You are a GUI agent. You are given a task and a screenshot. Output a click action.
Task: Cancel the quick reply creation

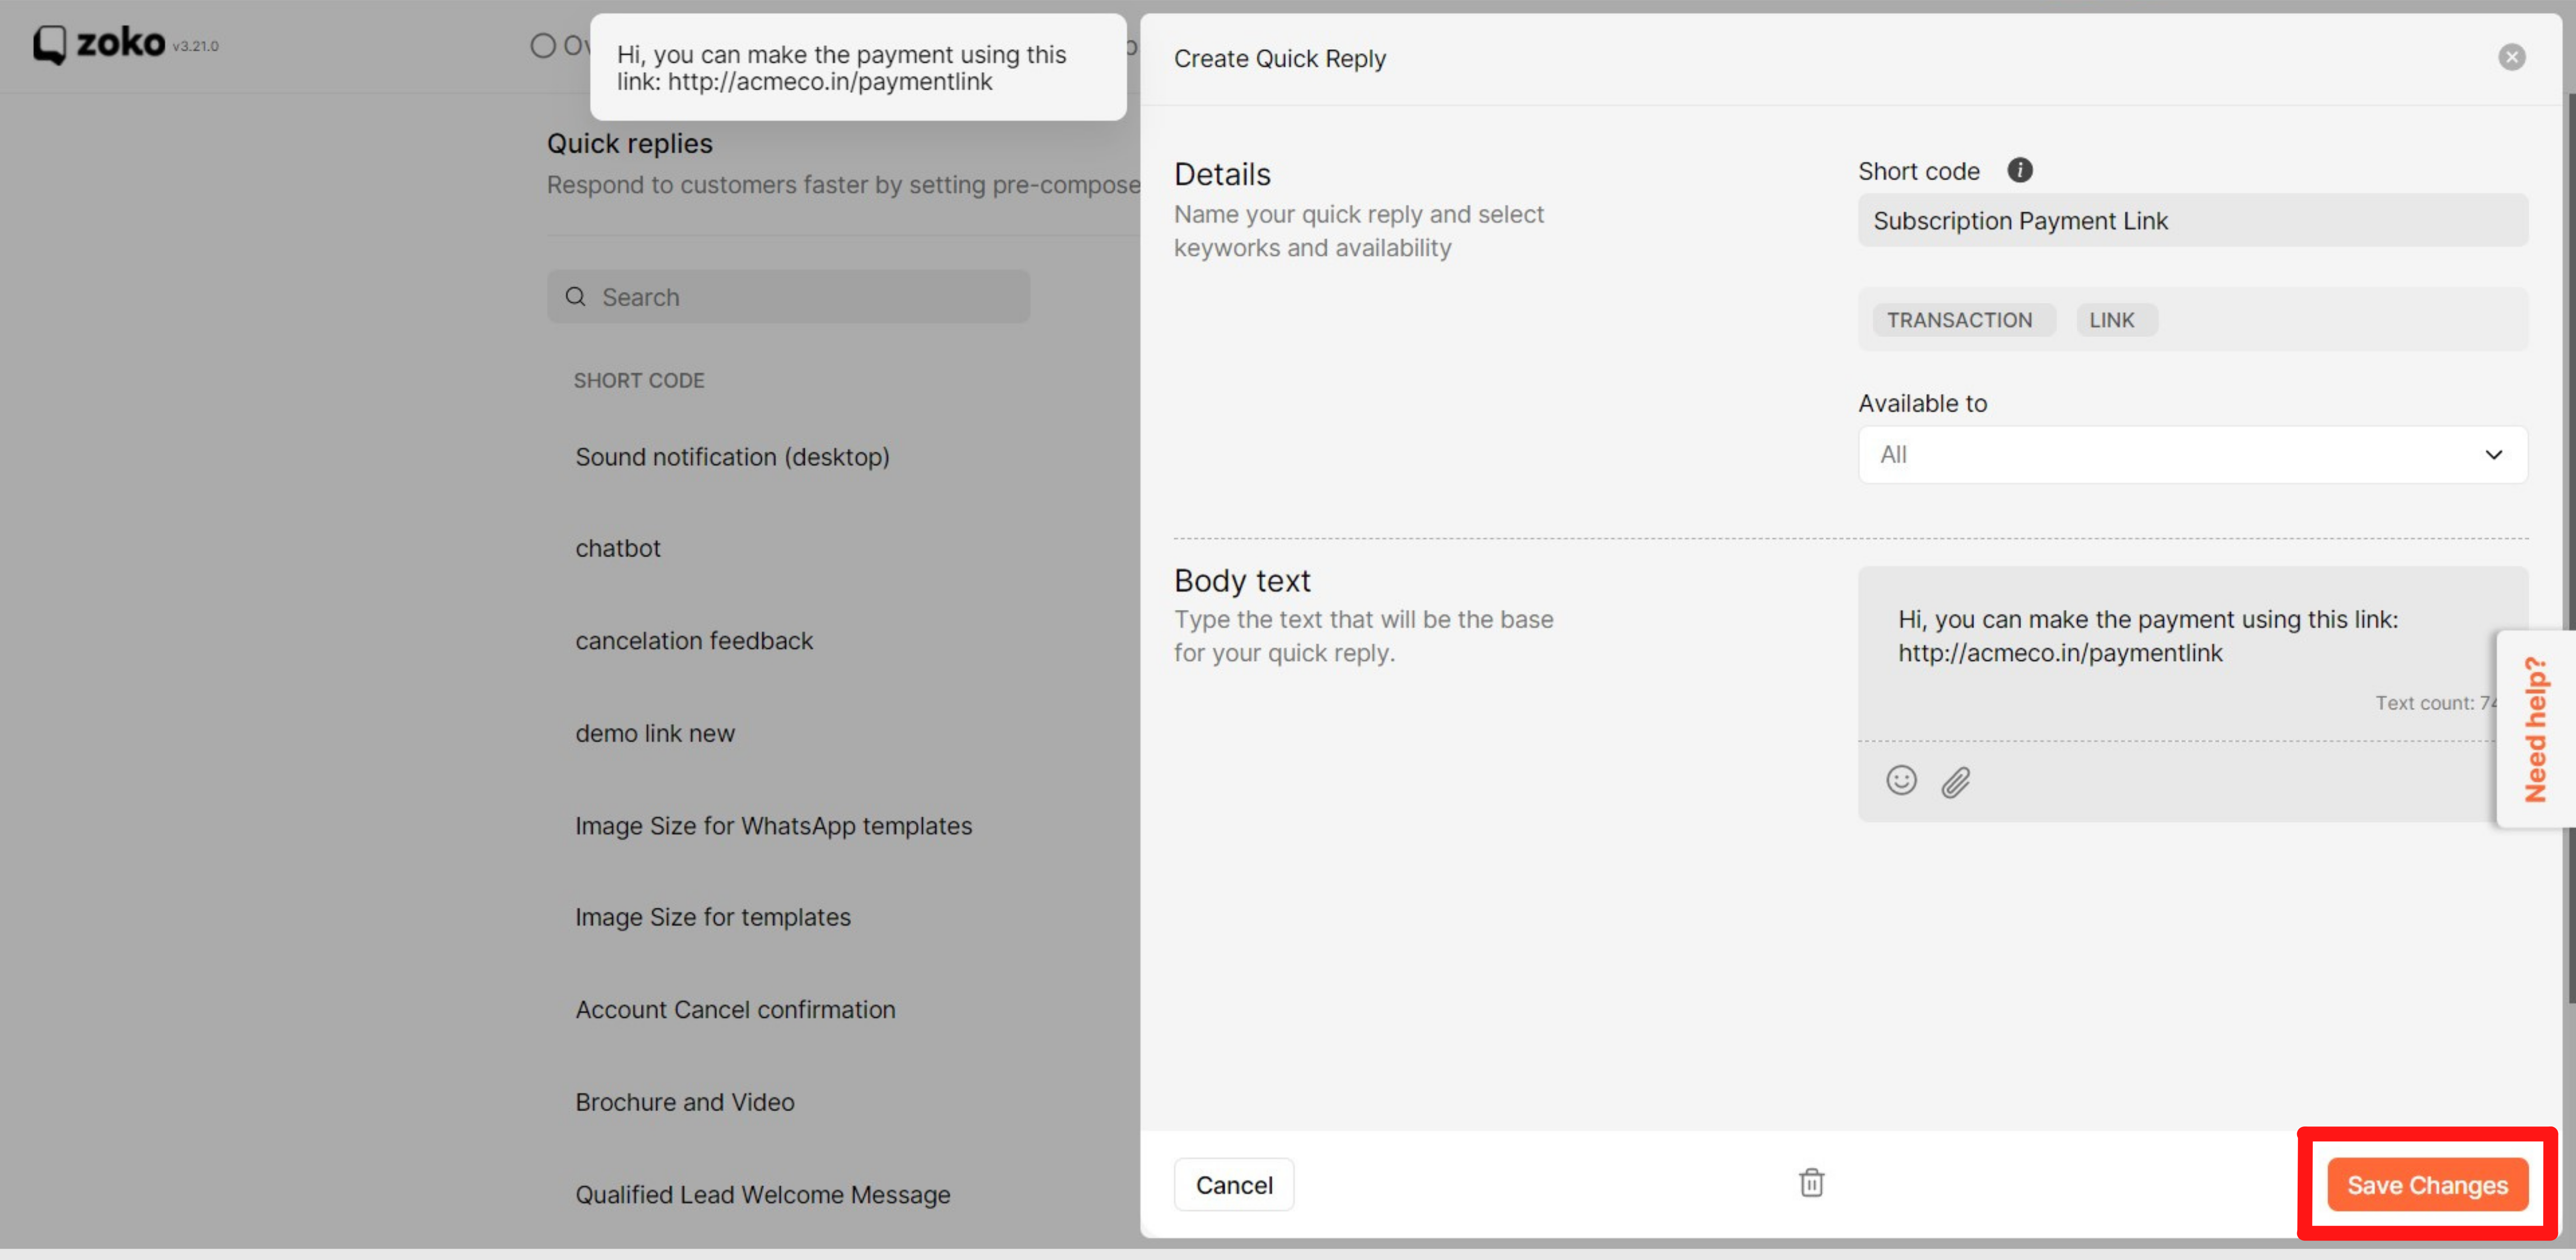pyautogui.click(x=1233, y=1184)
